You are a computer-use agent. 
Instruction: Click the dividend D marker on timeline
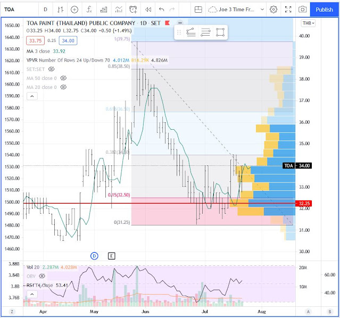point(94,256)
